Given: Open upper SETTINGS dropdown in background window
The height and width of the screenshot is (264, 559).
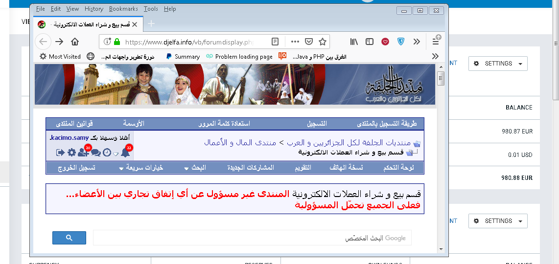Looking at the screenshot, I should tap(498, 64).
